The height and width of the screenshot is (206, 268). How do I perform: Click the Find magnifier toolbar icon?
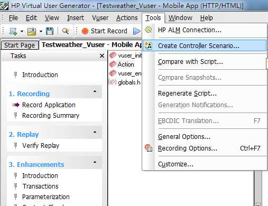point(66,31)
